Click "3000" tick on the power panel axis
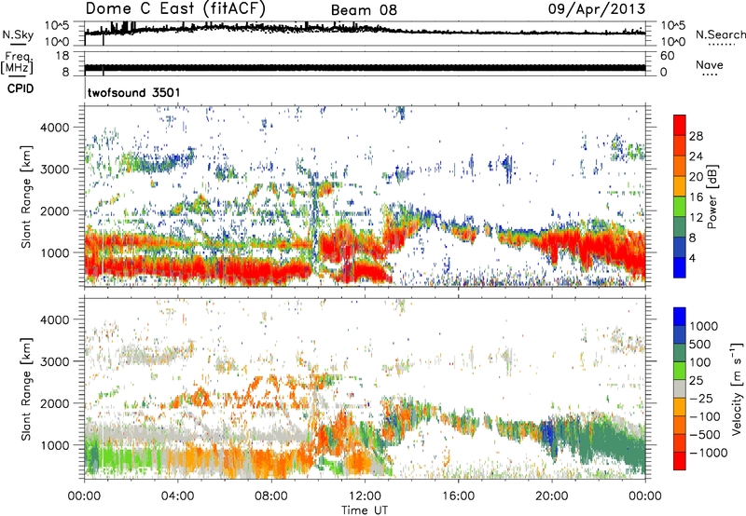 coord(55,170)
